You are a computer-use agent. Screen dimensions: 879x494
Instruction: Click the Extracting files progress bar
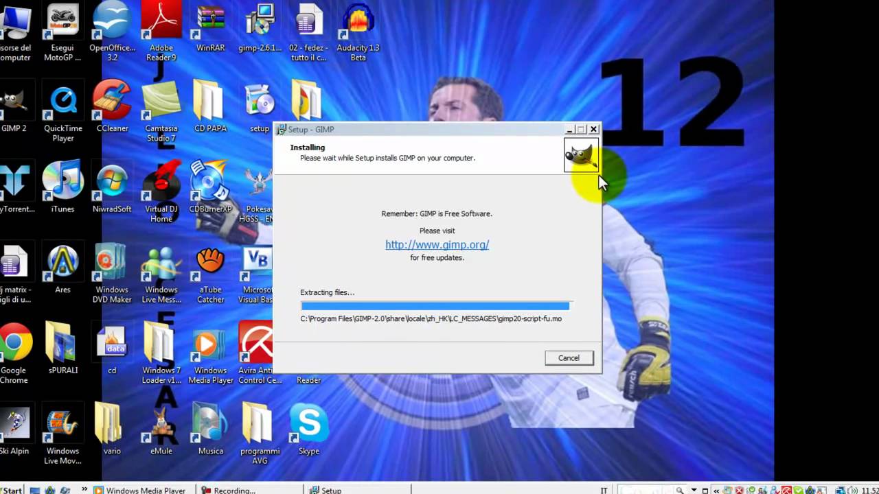[x=435, y=306]
